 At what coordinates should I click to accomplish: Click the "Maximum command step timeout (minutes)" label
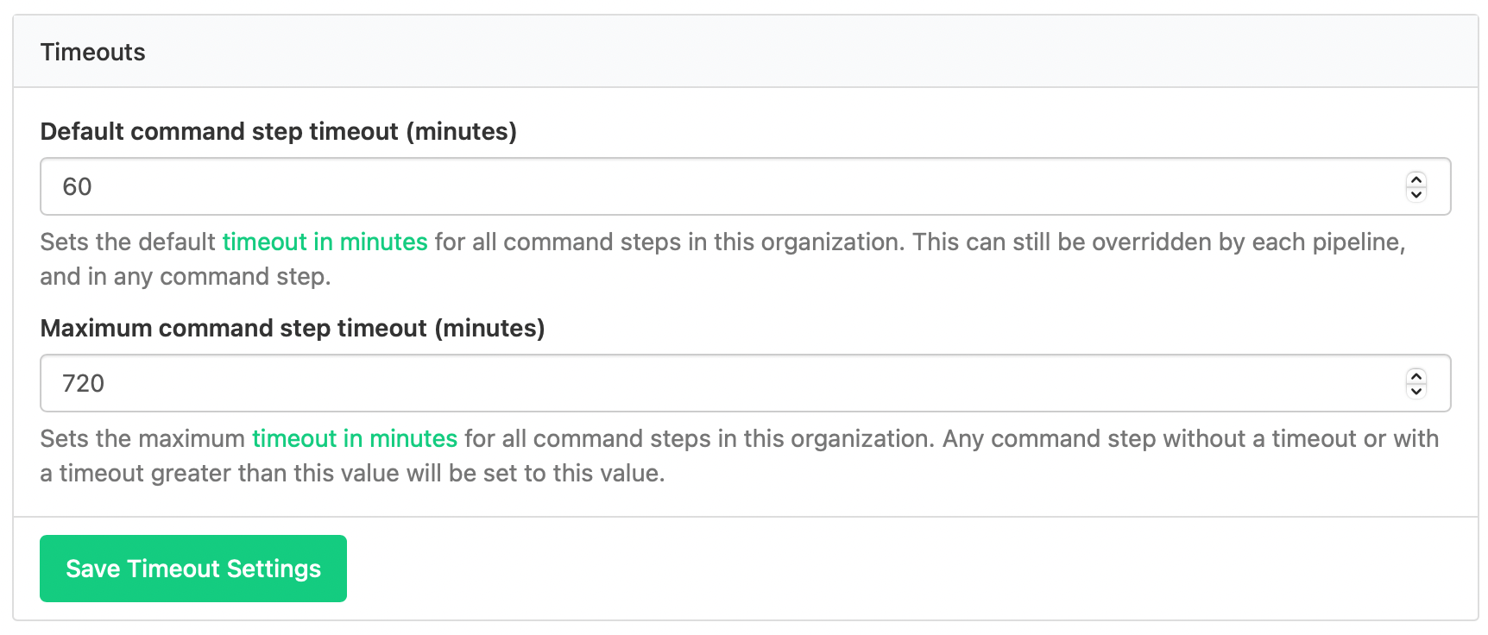pos(292,328)
